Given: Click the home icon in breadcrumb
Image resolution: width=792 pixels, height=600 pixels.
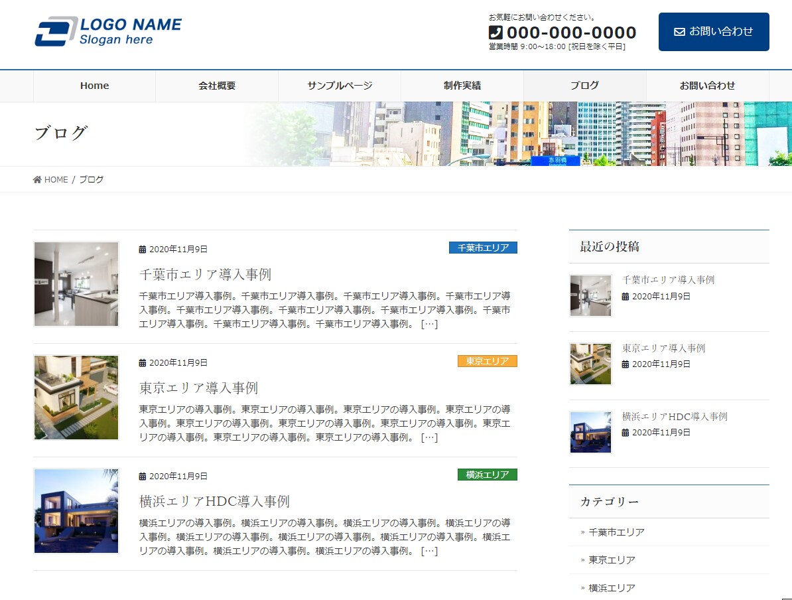Looking at the screenshot, I should [x=37, y=179].
